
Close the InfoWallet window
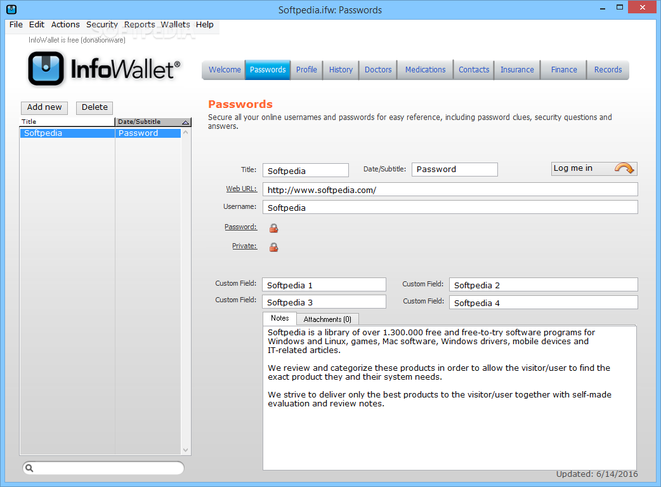(x=642, y=7)
